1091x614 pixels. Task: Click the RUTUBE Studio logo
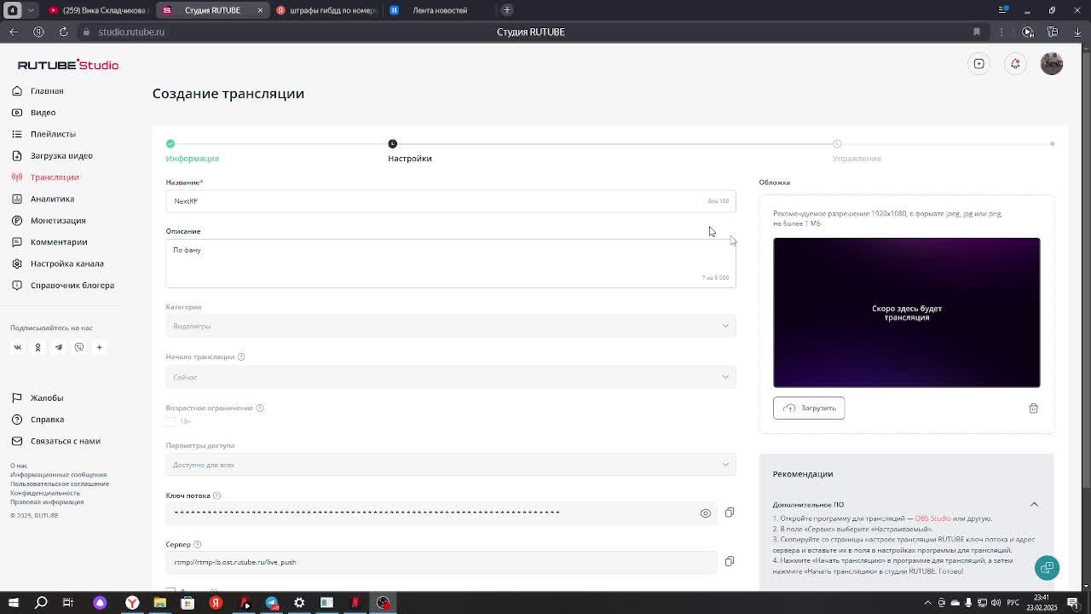(68, 65)
